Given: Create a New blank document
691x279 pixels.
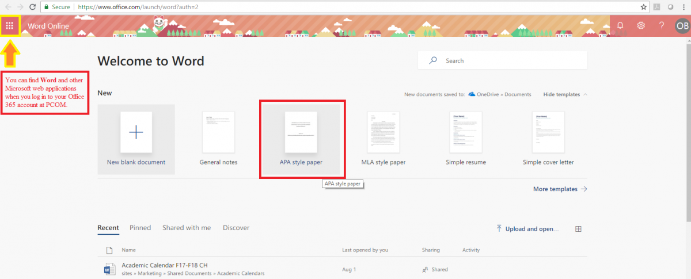Looking at the screenshot, I should pyautogui.click(x=136, y=139).
